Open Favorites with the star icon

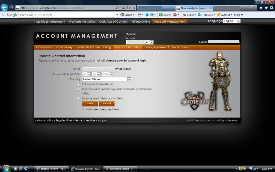pyautogui.click(x=266, y=8)
